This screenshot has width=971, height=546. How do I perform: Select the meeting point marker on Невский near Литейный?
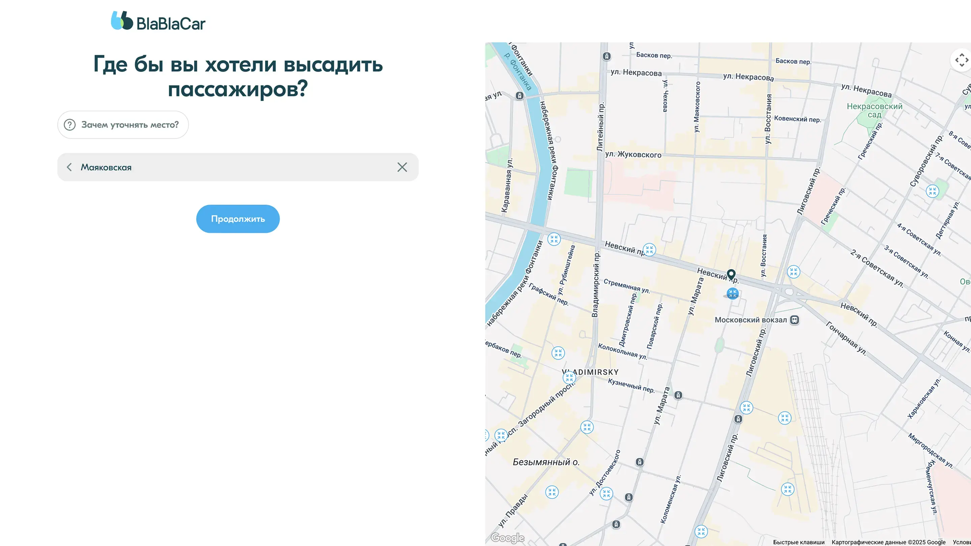click(x=649, y=249)
